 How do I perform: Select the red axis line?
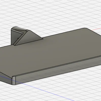coord(96,29)
